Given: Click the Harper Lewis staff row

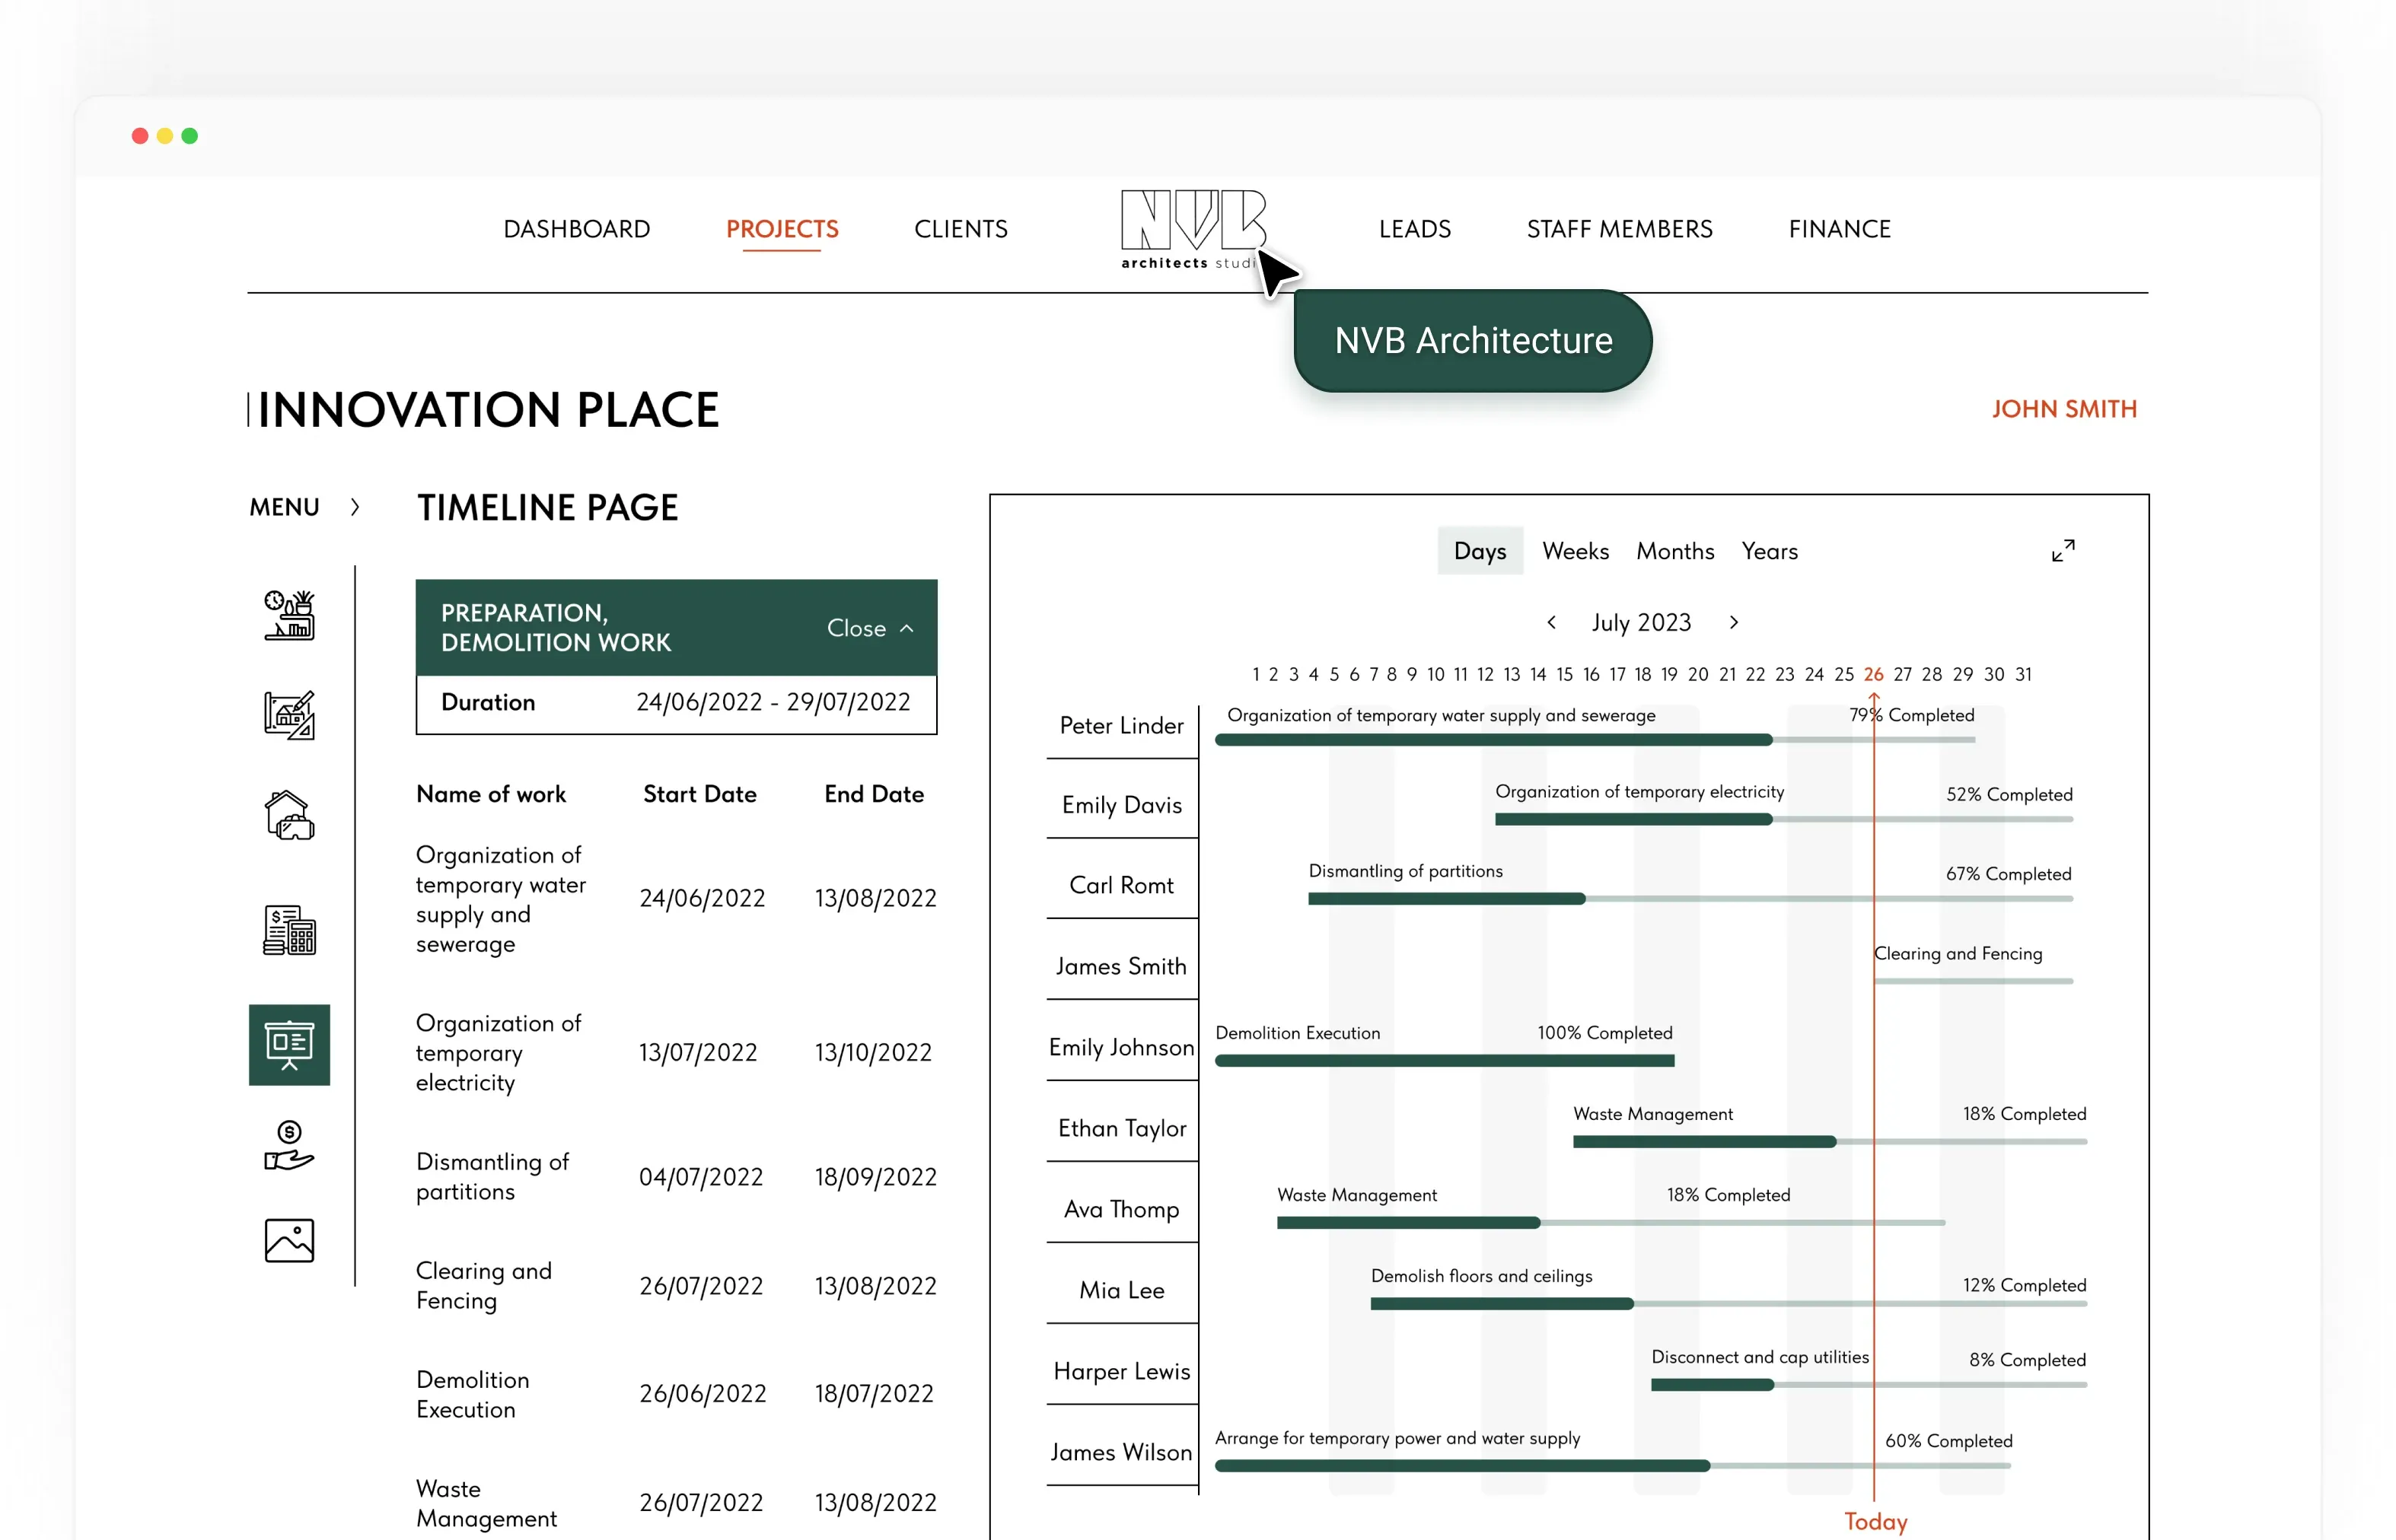Looking at the screenshot, I should pos(1121,1370).
